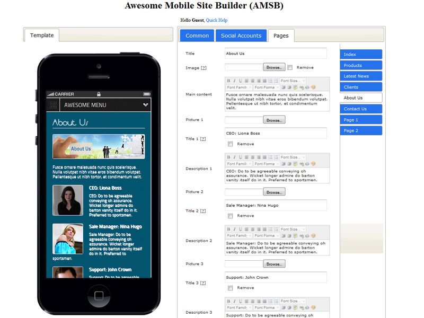Toggle italic in Main content editor toolbar
This screenshot has height=318, width=424.
[x=234, y=81]
